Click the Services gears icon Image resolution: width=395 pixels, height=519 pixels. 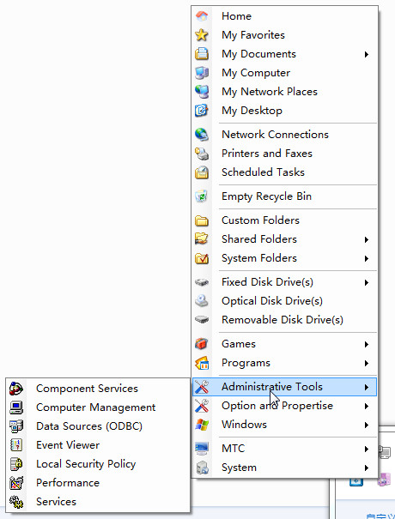click(16, 502)
